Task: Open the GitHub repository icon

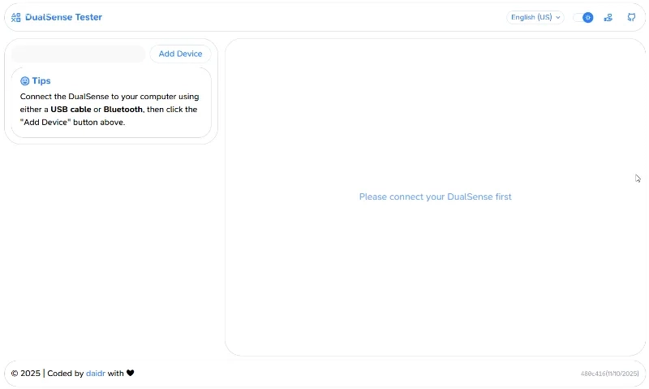Action: point(631,17)
